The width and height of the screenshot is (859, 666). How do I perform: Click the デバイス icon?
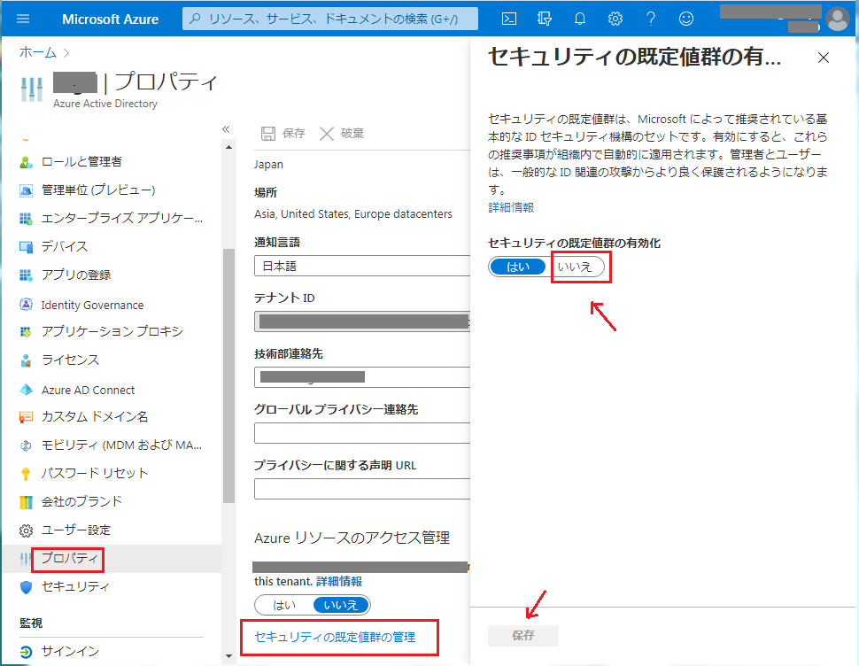point(26,247)
